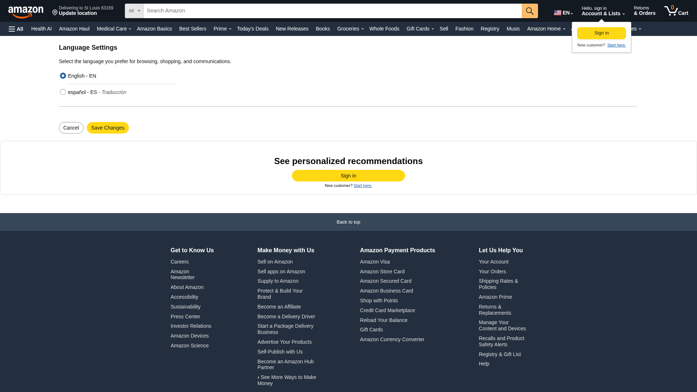
Task: Open Returns & Replacements footer link
Action: click(x=495, y=310)
